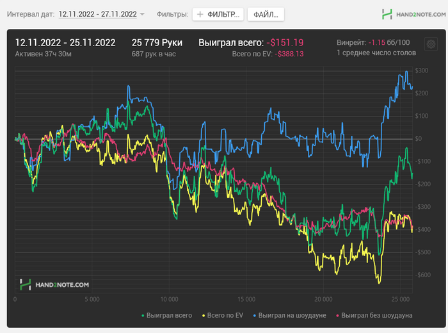Click the chart period 12.11.2022 - 25.11.2022
448x333 pixels.
tap(65, 43)
